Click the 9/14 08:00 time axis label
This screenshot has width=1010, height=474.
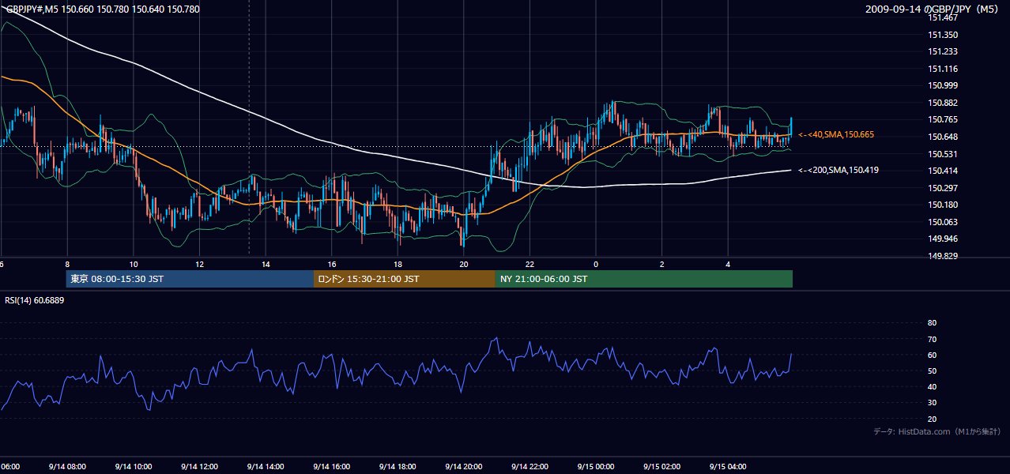(x=67, y=466)
